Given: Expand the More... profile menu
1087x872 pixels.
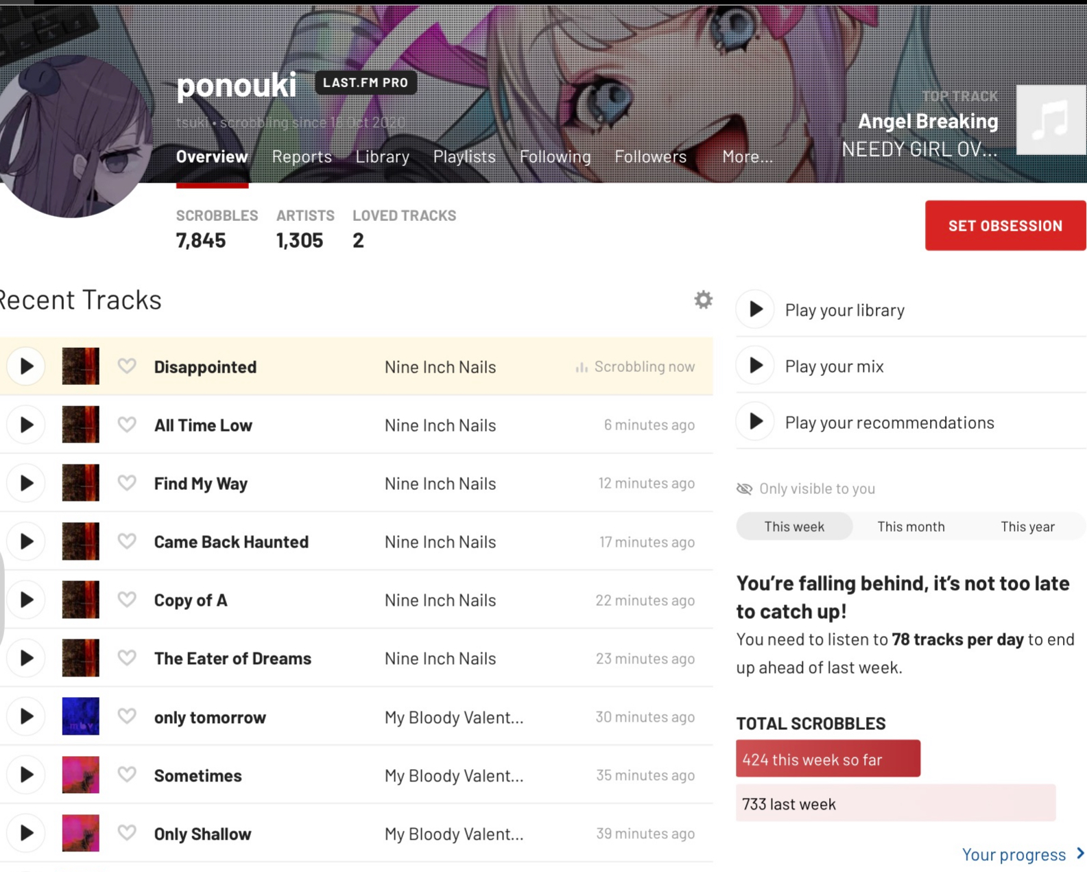Looking at the screenshot, I should click(x=747, y=157).
